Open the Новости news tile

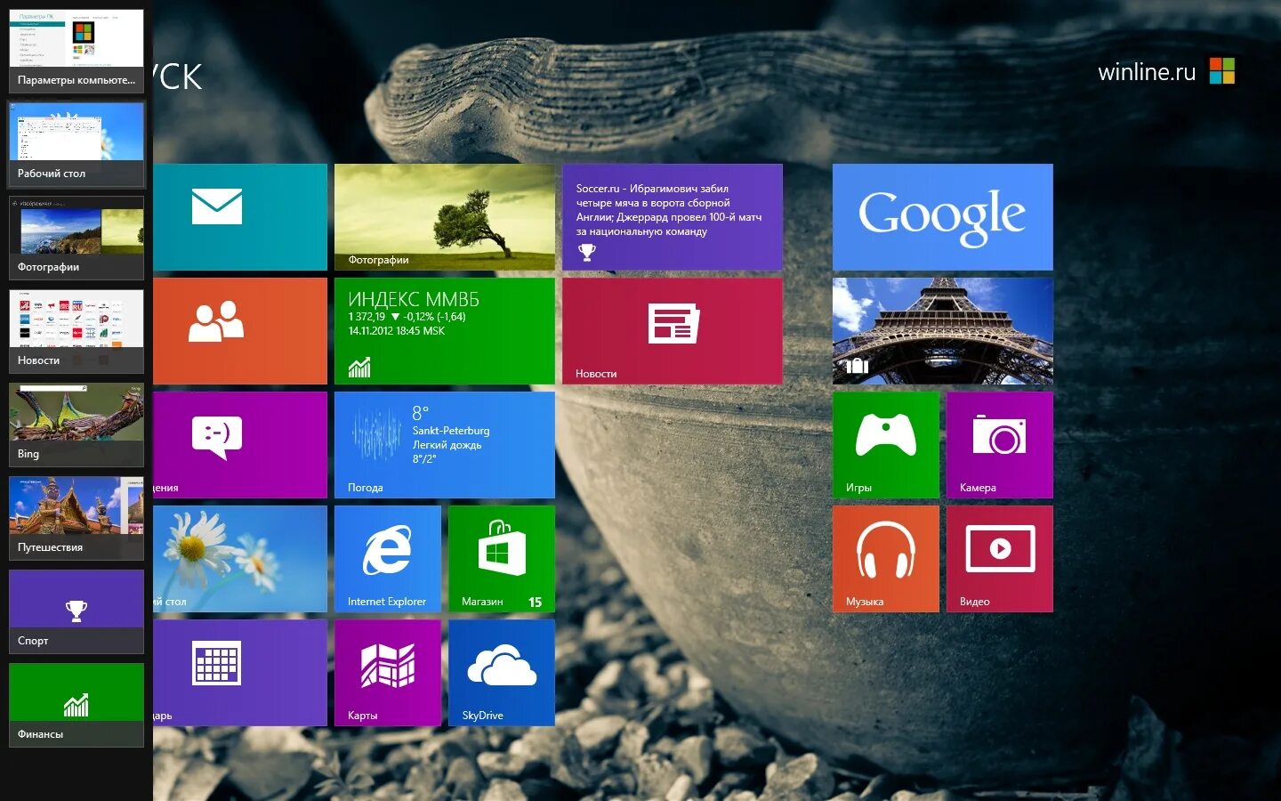(673, 331)
